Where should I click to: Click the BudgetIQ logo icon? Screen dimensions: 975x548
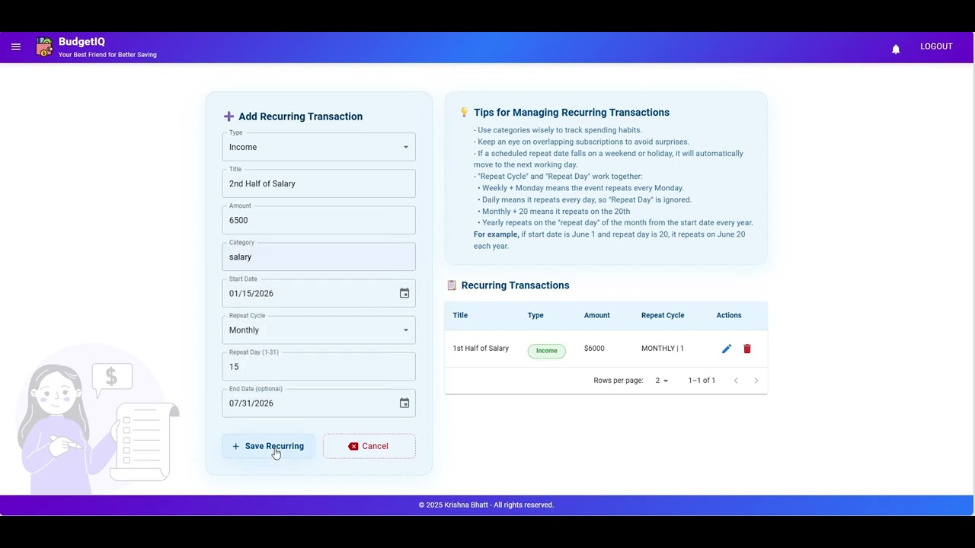(45, 47)
